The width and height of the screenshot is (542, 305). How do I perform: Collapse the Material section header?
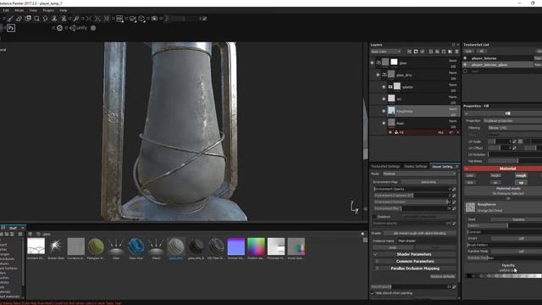(x=467, y=169)
